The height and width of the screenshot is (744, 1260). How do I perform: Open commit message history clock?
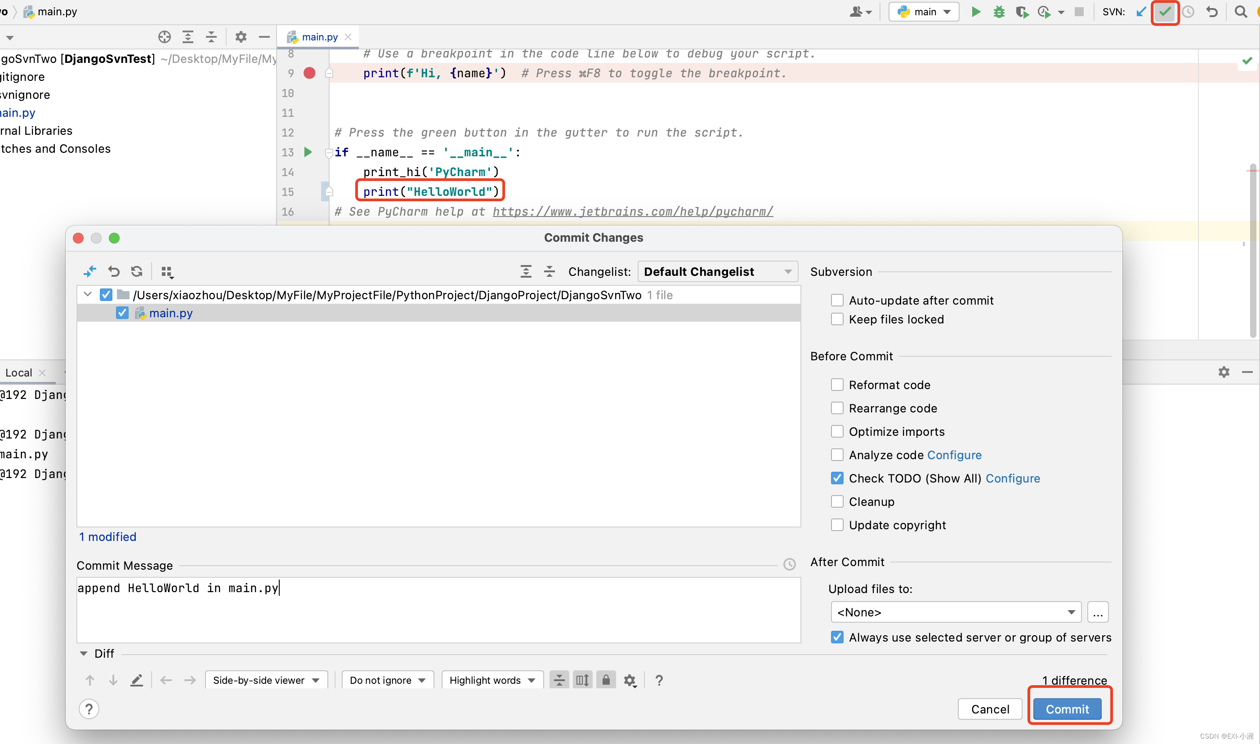tap(789, 565)
